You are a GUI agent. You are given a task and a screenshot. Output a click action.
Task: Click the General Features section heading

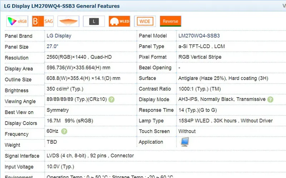(61, 6)
